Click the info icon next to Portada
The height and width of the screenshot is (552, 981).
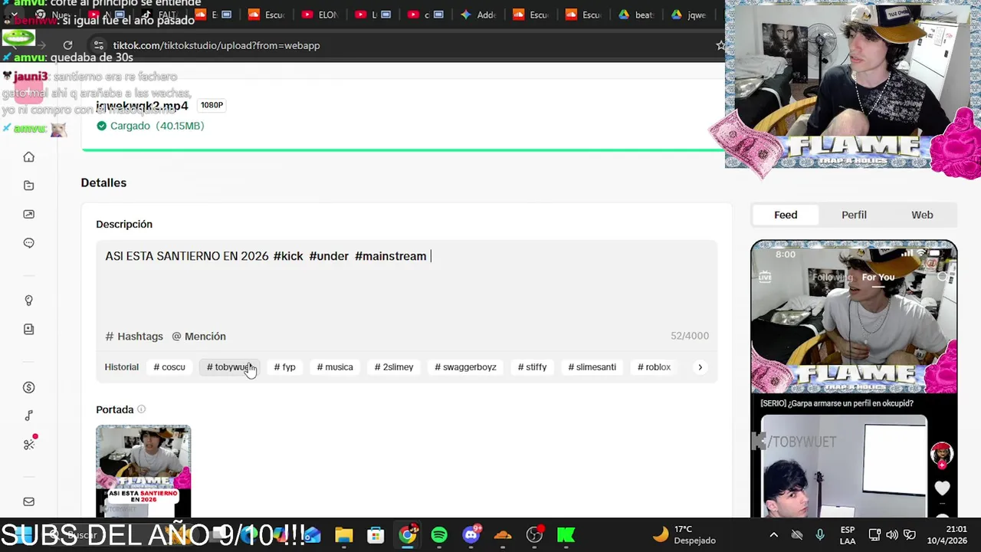141,409
